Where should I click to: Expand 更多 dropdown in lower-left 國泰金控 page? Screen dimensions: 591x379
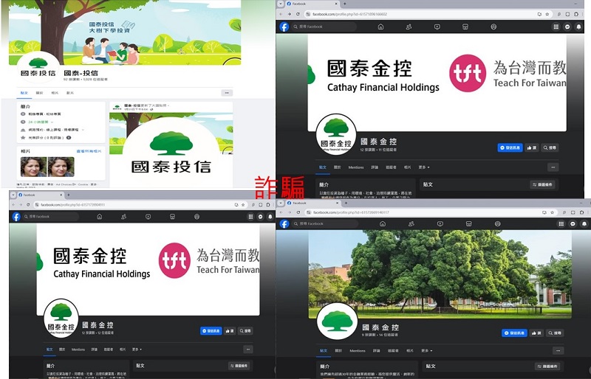pyautogui.click(x=137, y=350)
